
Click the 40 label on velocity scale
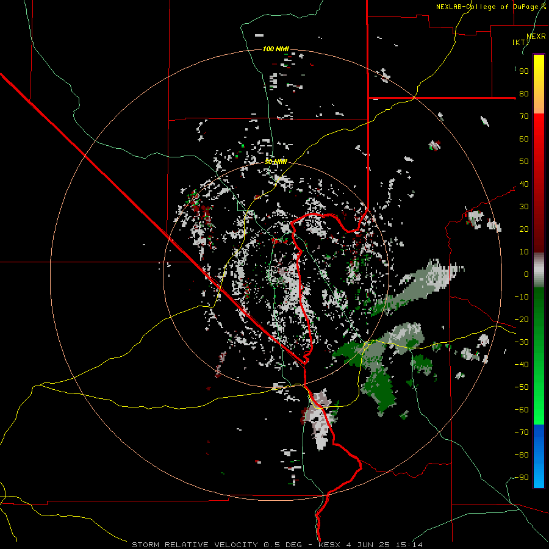pyautogui.click(x=524, y=184)
